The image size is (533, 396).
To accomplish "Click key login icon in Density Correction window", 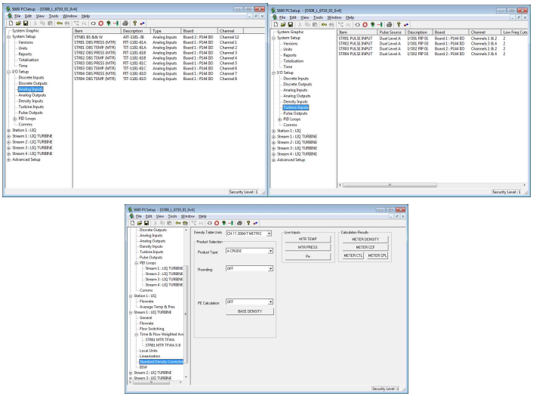I will point(177,223).
